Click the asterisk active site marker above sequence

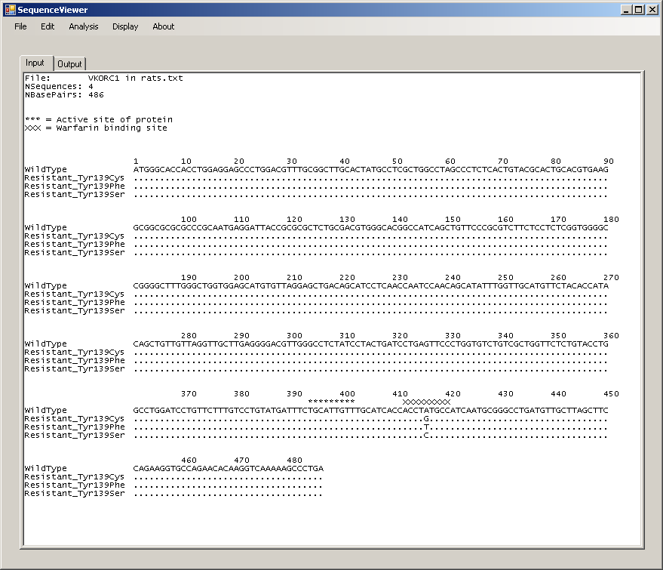(331, 402)
